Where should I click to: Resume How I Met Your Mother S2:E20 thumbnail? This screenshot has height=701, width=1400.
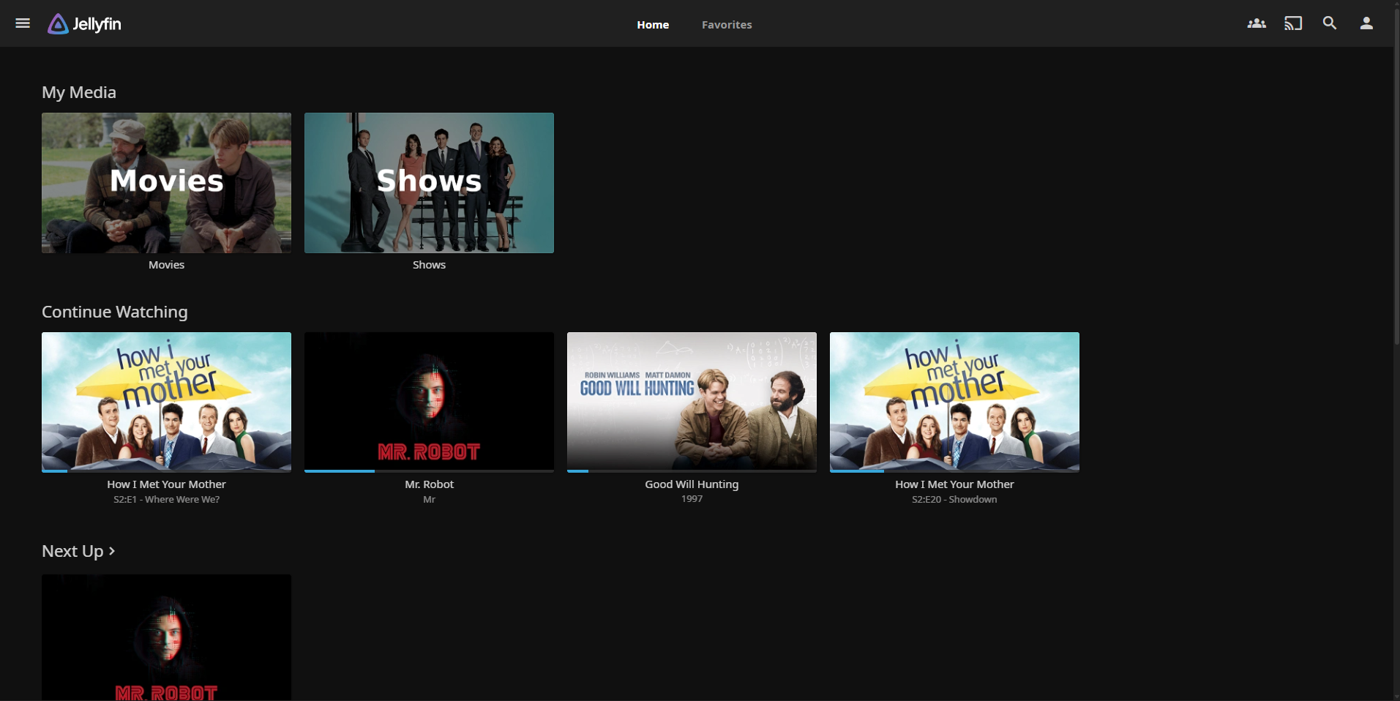coord(954,401)
